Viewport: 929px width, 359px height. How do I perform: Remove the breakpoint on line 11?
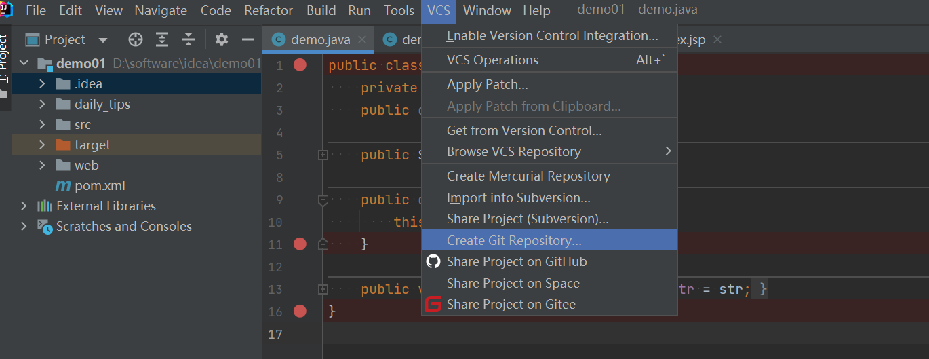tap(300, 244)
